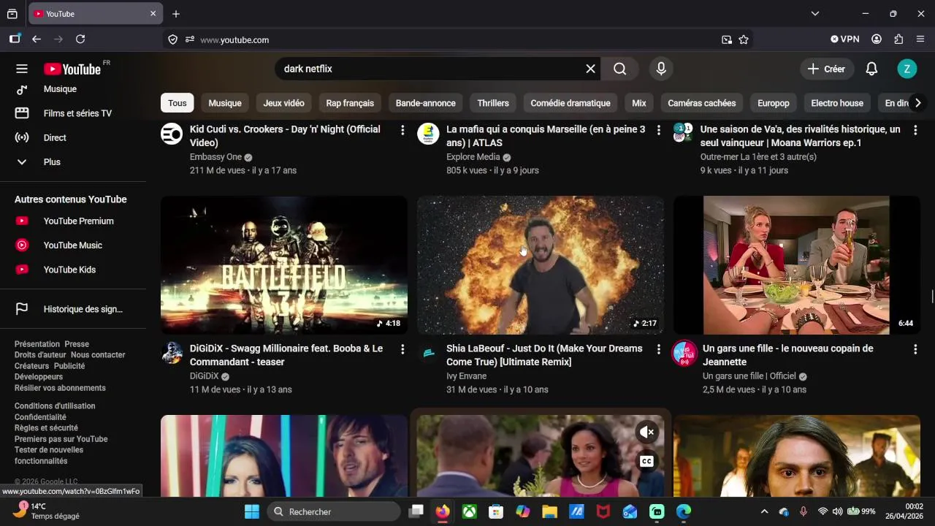
Task: Reload the page in the browser toolbar
Action: 80,39
